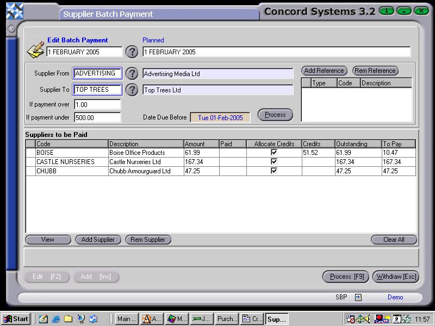Image resolution: width=435 pixels, height=326 pixels.
Task: Uncheck Allocate Credits for BOISE
Action: pos(274,152)
